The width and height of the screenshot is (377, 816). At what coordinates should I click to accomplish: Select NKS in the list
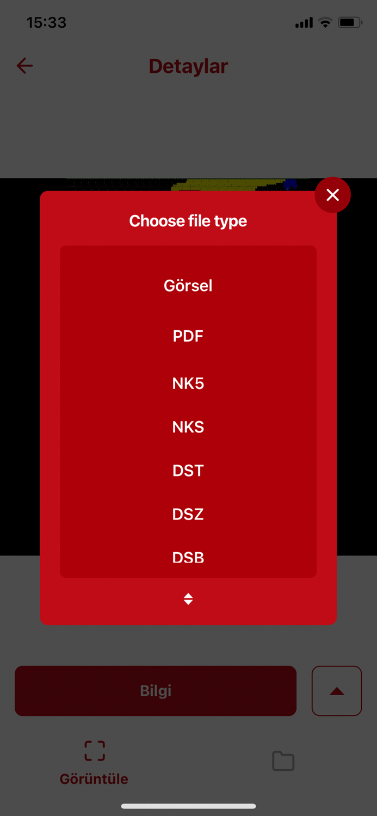[188, 427]
